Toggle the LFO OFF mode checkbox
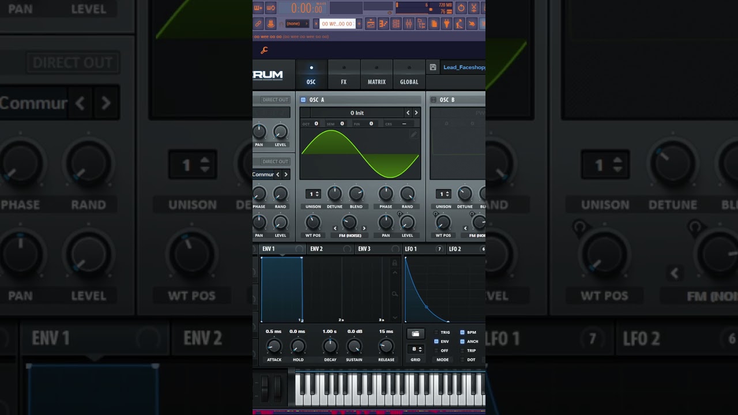This screenshot has height=415, width=738. [436, 350]
